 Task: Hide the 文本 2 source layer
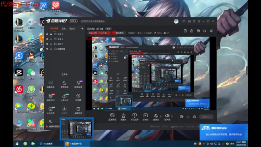[x=47, y=34]
